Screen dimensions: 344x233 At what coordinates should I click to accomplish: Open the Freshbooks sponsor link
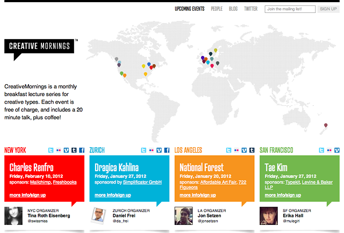(x=64, y=182)
